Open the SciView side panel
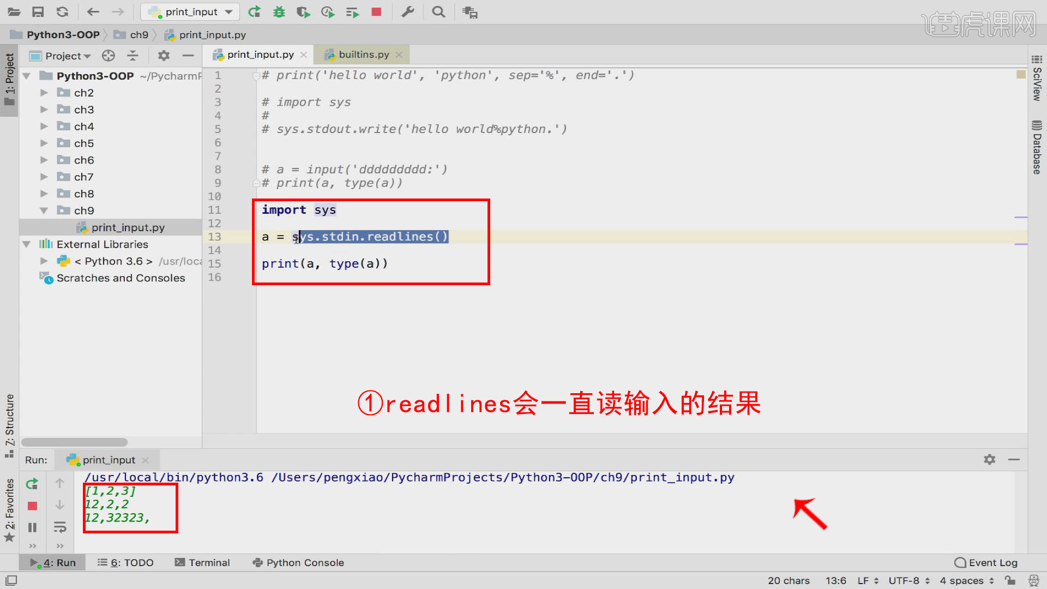Image resolution: width=1047 pixels, height=589 pixels. pyautogui.click(x=1037, y=78)
